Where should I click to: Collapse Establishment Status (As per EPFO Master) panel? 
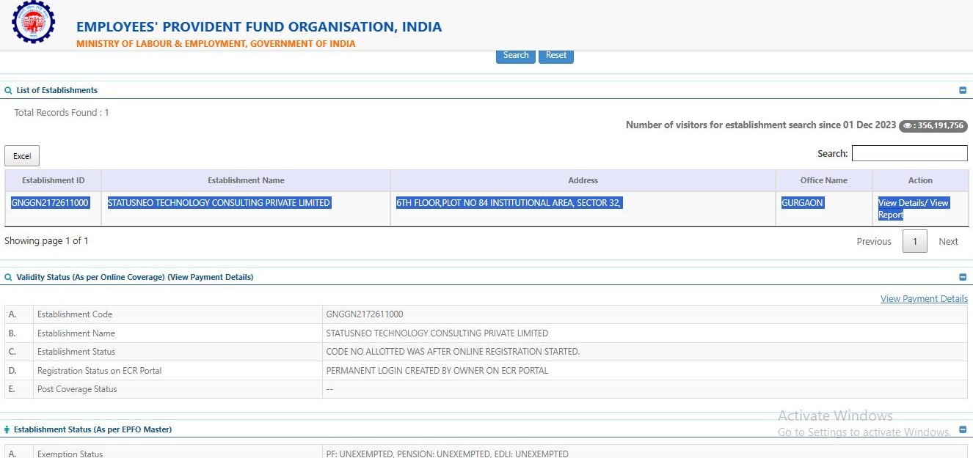click(x=963, y=430)
